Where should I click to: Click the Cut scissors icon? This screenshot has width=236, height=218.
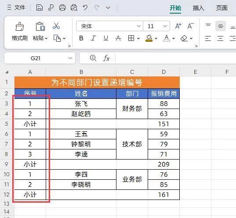[56, 26]
